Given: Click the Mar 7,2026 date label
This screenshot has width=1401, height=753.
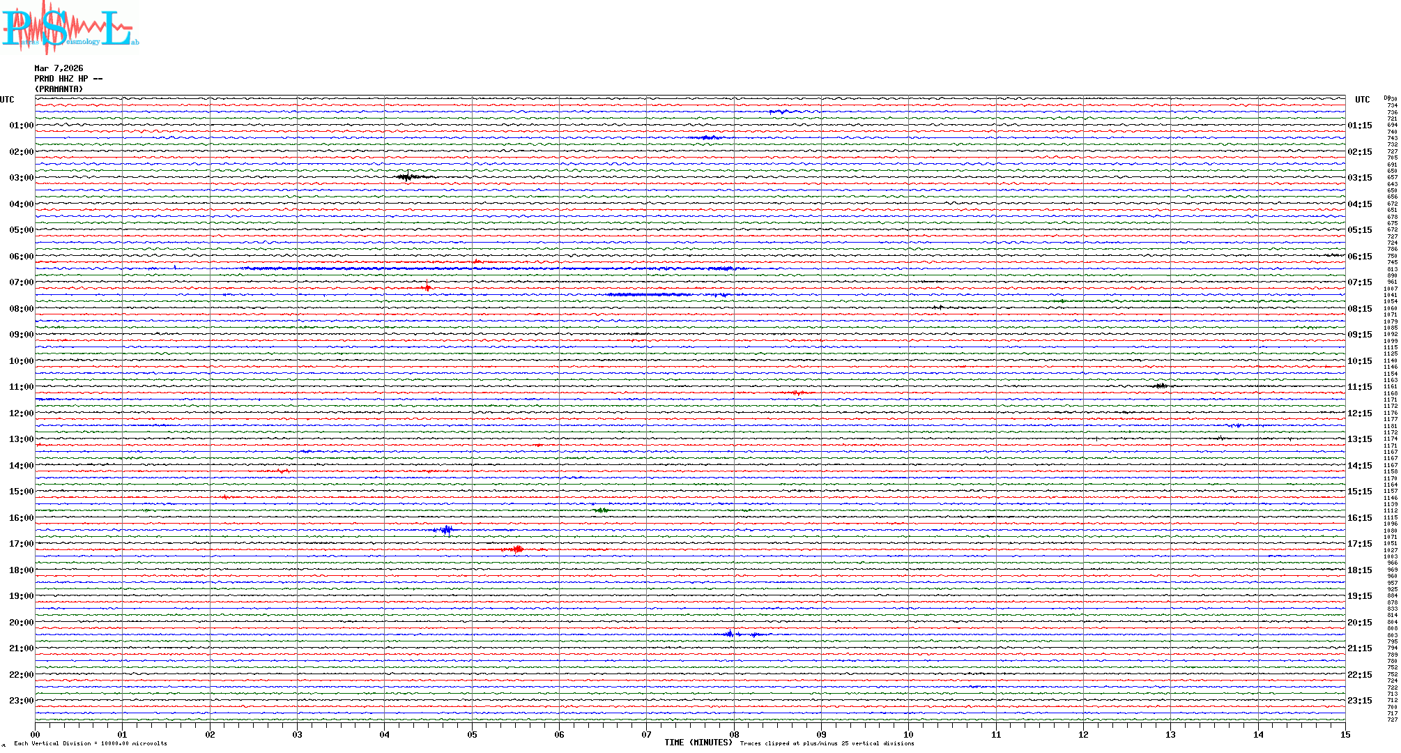Looking at the screenshot, I should point(59,68).
